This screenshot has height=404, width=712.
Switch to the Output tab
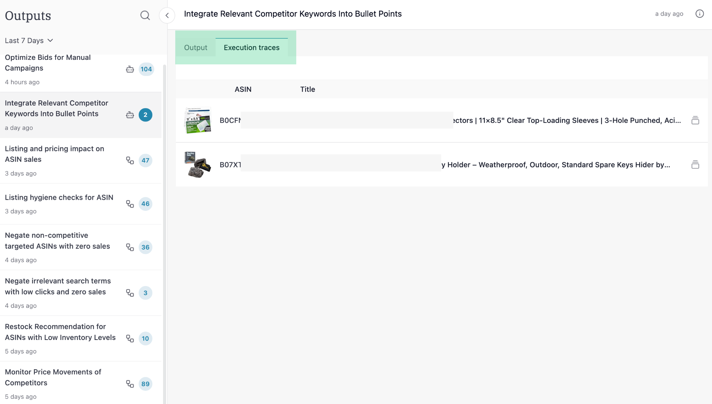[195, 48]
